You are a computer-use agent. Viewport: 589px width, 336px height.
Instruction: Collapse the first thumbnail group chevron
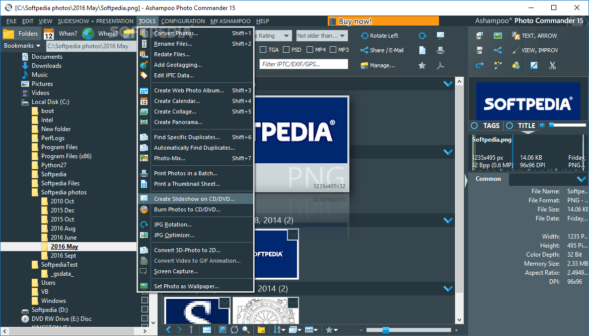click(448, 83)
